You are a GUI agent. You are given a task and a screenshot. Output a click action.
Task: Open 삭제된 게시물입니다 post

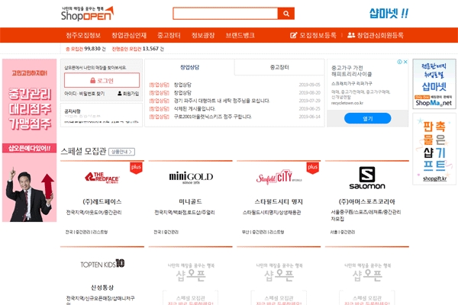pos(195,108)
